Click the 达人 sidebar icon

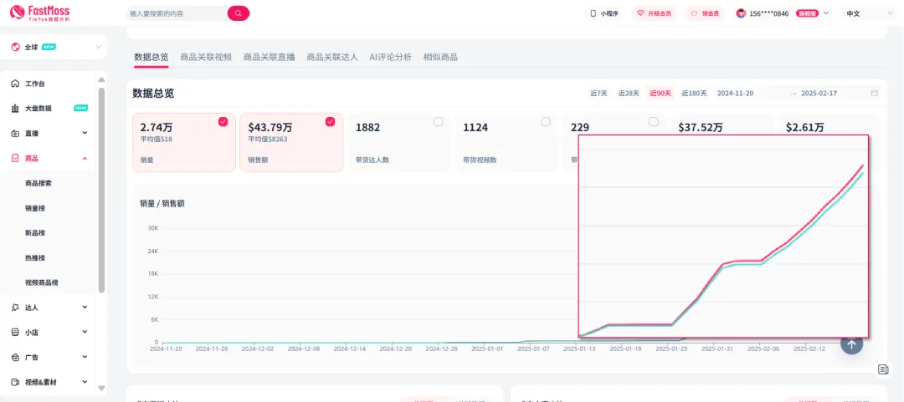[16, 308]
